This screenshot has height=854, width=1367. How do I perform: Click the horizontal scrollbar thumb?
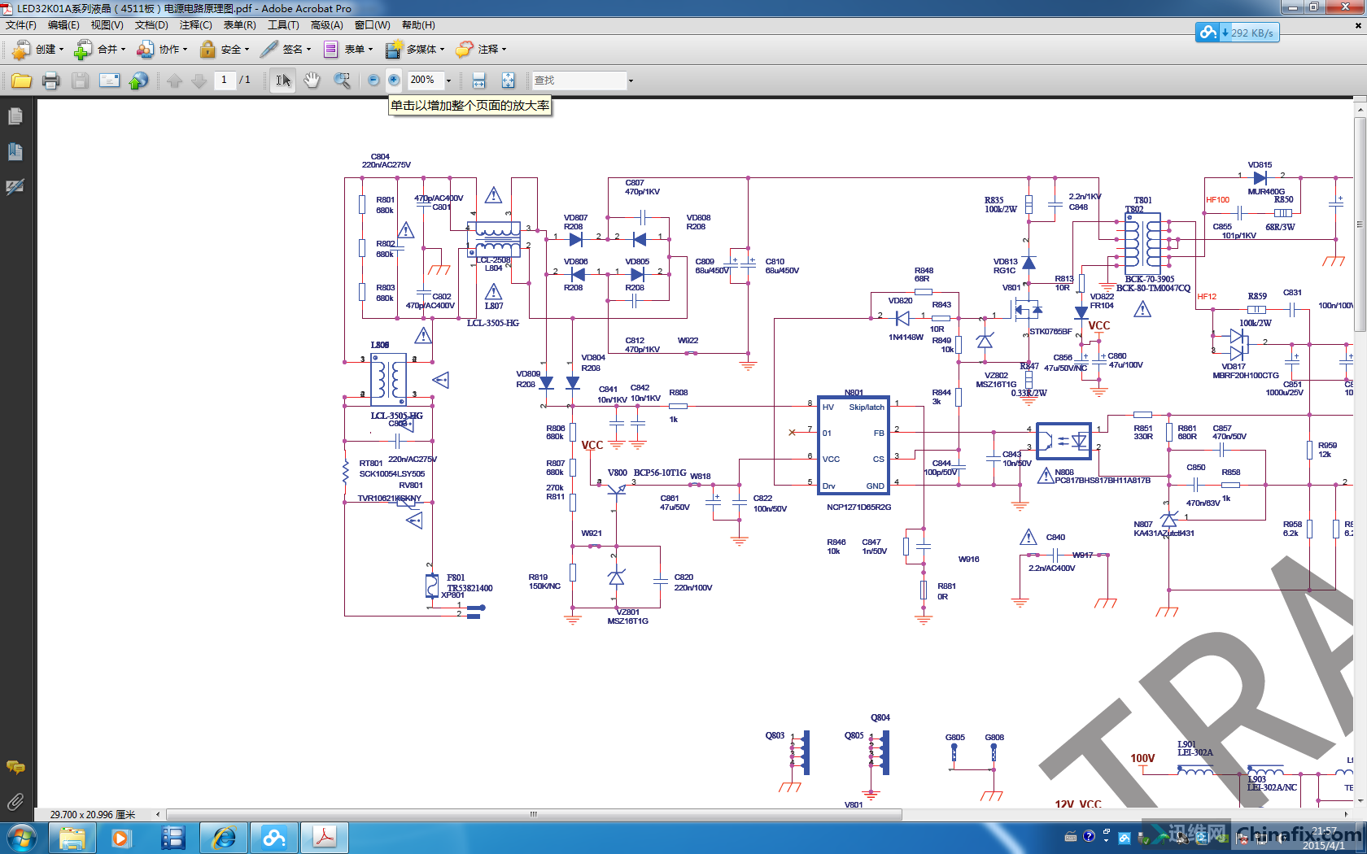534,814
